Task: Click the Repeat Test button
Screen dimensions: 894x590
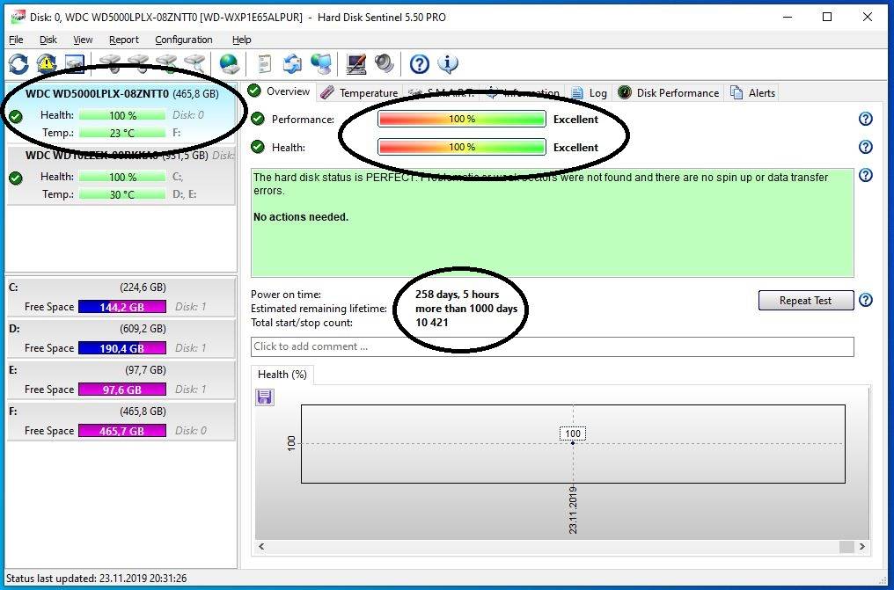Action: coord(806,300)
